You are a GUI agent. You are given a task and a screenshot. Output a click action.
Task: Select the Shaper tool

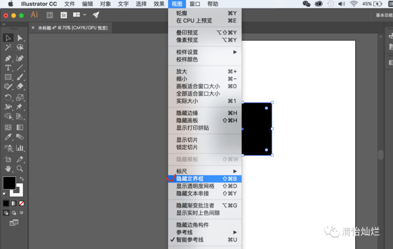tap(8, 86)
